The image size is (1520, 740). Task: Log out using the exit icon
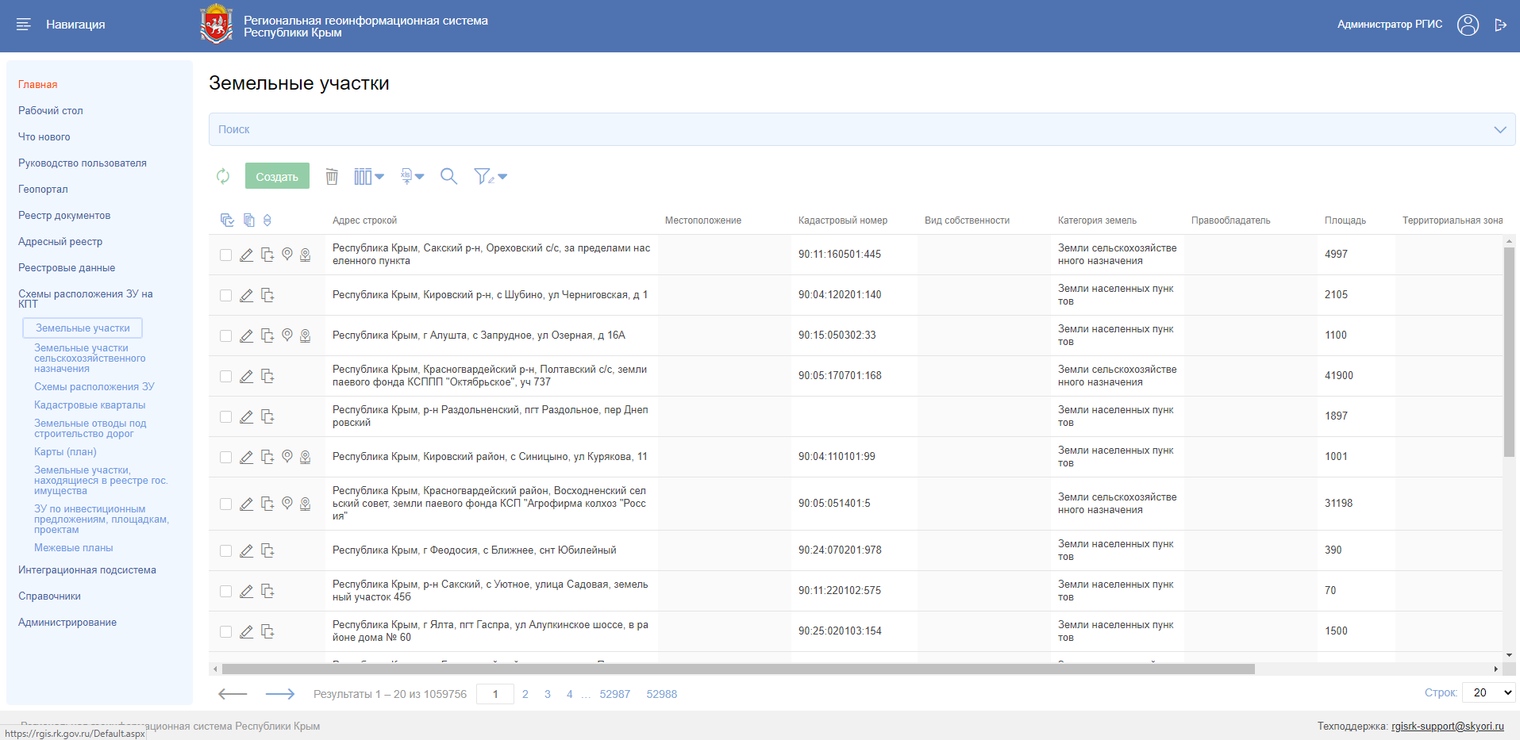point(1500,25)
